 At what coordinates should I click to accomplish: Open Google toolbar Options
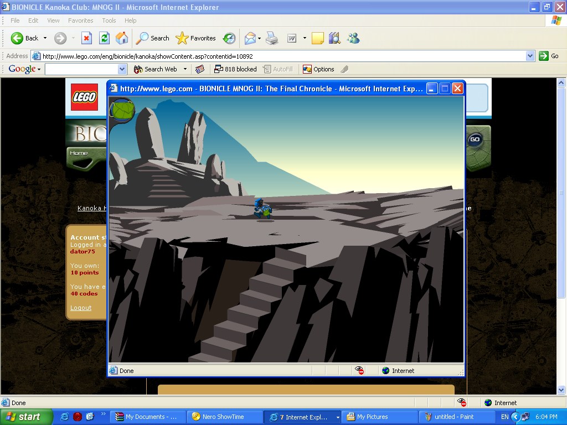(318, 69)
